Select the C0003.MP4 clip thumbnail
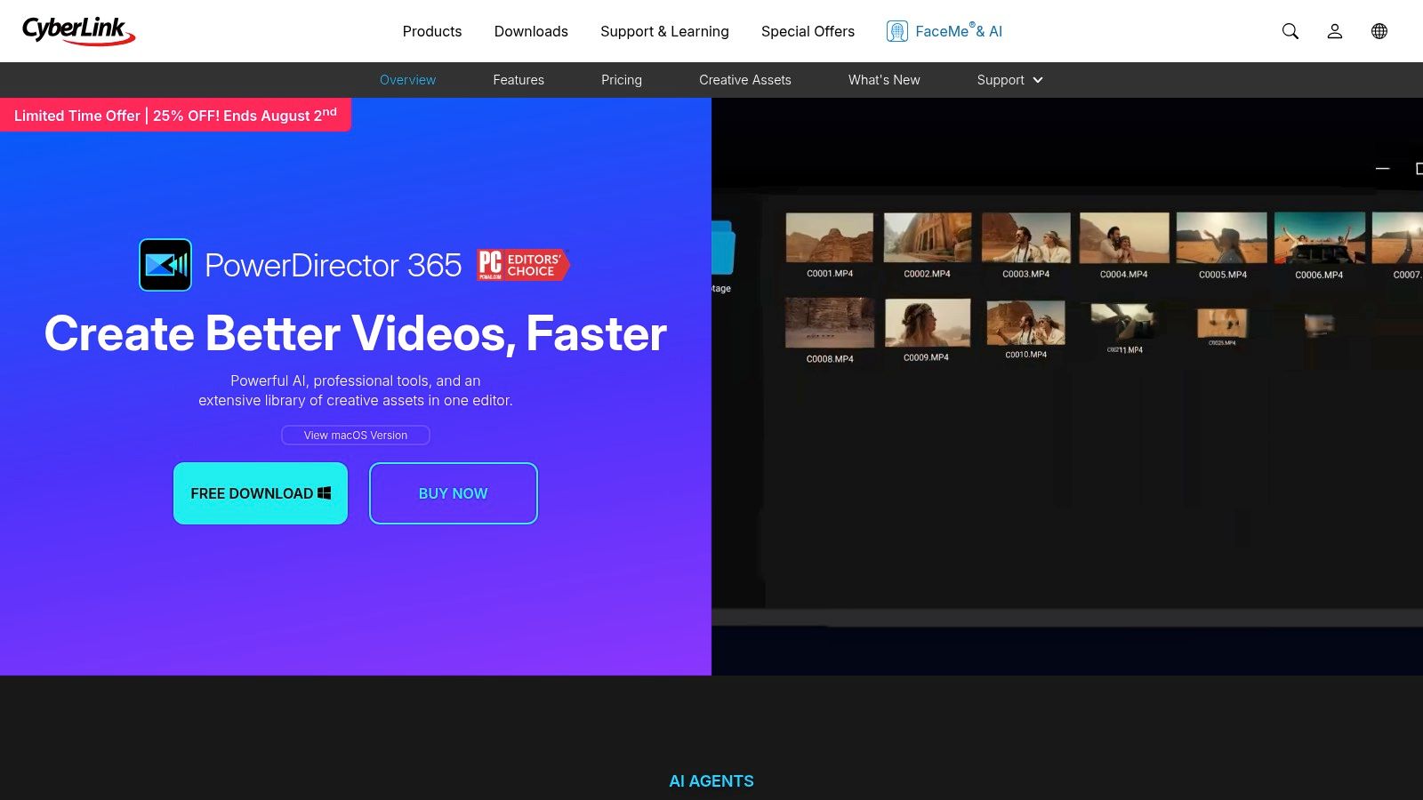The height and width of the screenshot is (800, 1423). tap(1026, 237)
